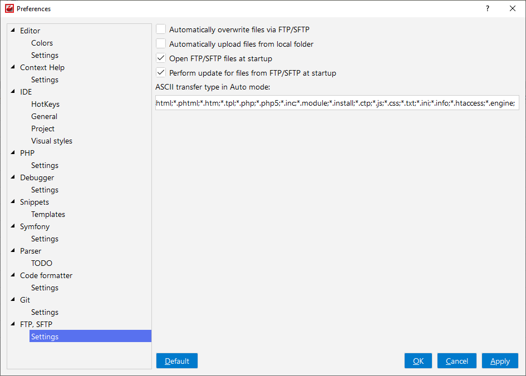The image size is (526, 376).
Task: Click the Apply button
Action: (500, 361)
